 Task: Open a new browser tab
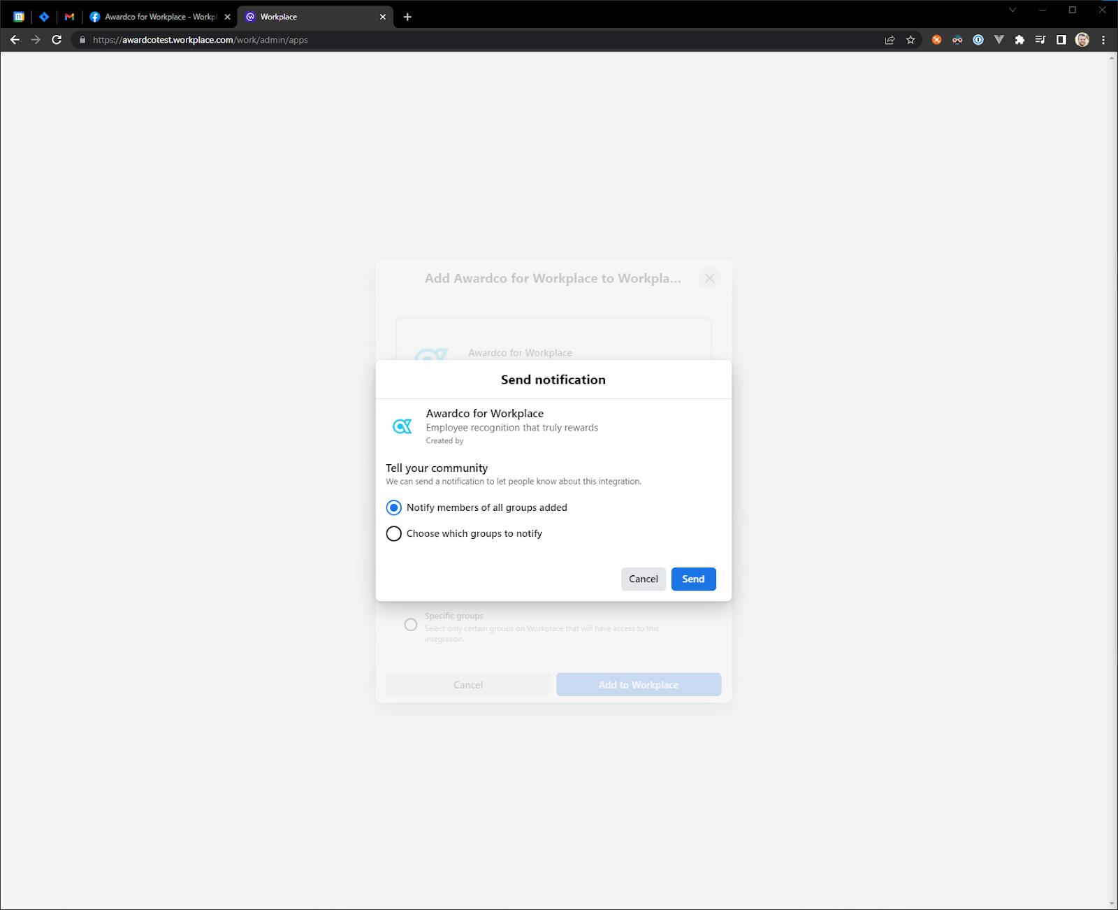click(407, 17)
